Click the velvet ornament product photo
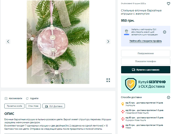Image resolution: width=172 pixels, height=134 pixels. [58, 42]
